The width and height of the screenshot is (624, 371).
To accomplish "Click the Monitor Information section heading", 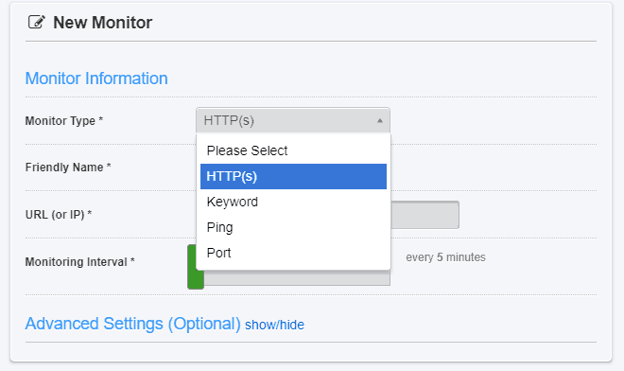I will tap(96, 79).
